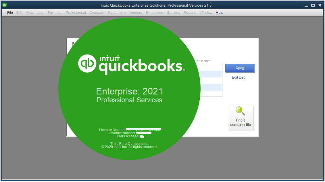
Task: Click the magnifying glass Find company file icon
Action: click(241, 111)
